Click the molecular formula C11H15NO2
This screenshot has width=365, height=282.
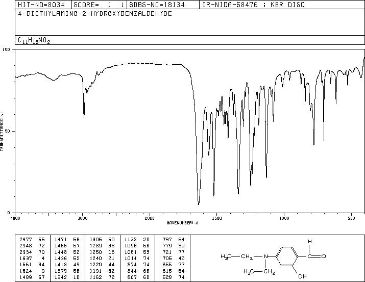[34, 40]
